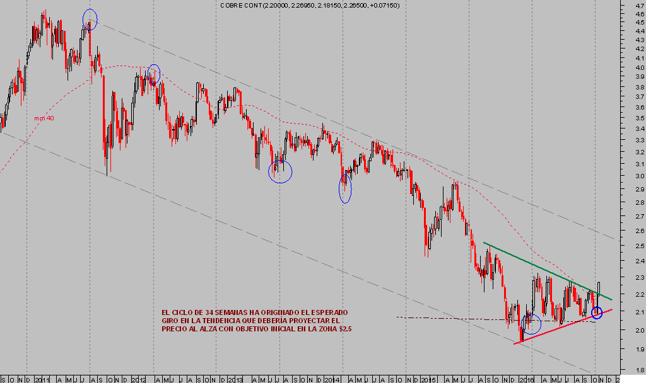Screen dimensions: 646x383
Task: Click the COBRE CONT chart title
Action: tap(314, 5)
